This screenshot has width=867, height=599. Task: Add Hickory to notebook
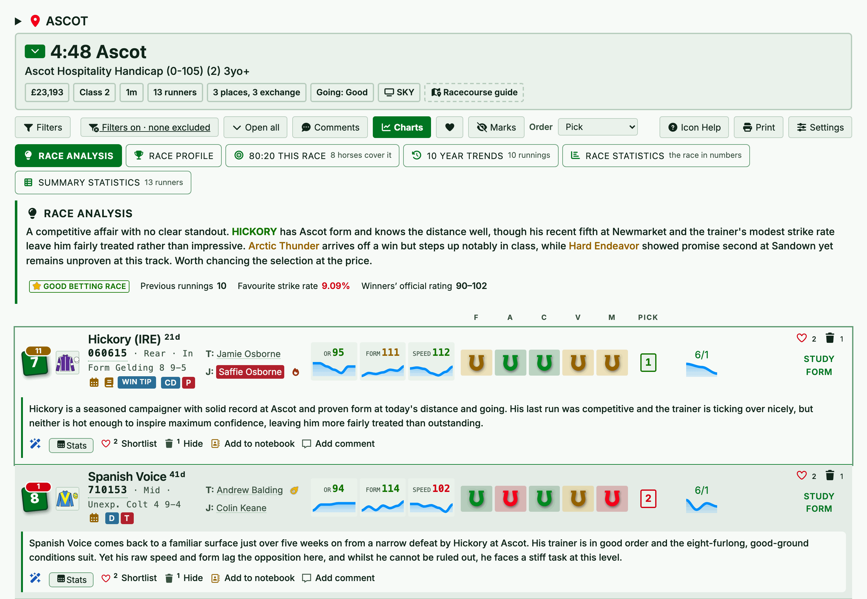[x=253, y=444]
